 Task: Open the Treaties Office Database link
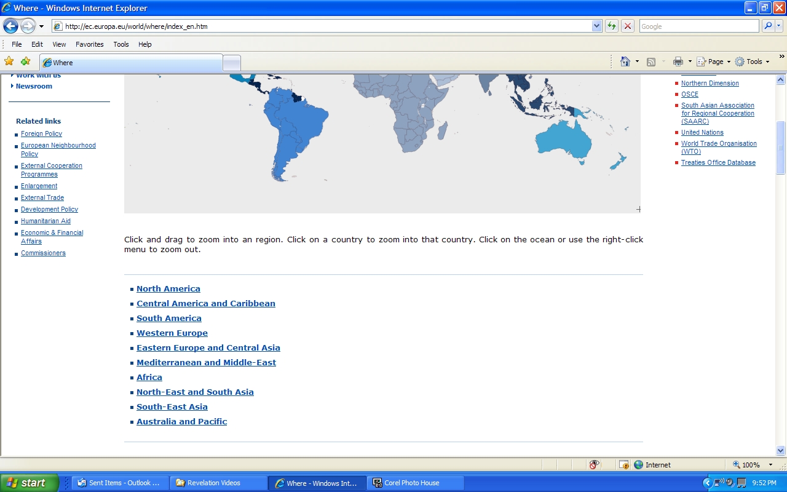(x=718, y=162)
